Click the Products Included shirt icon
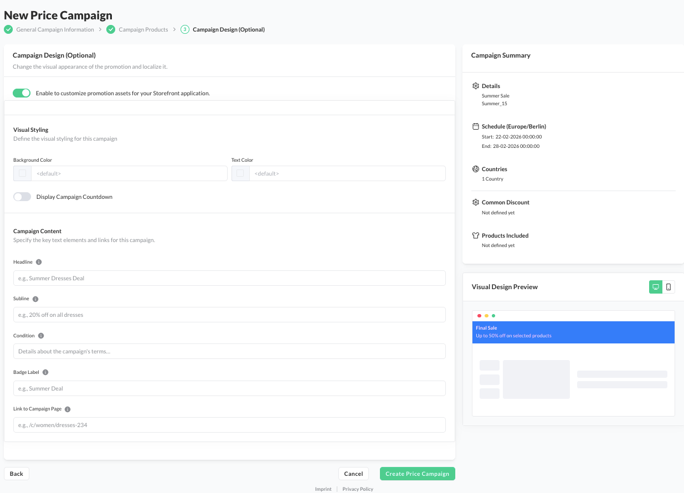 coord(475,235)
